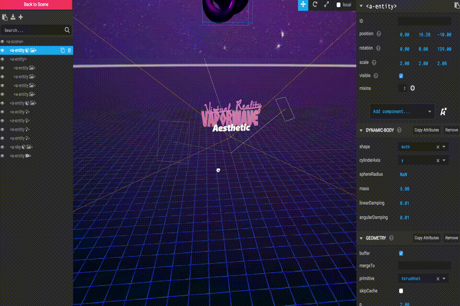Switch to the rotate gizmo tool
Viewport: 460px width, 306px height.
pos(315,5)
